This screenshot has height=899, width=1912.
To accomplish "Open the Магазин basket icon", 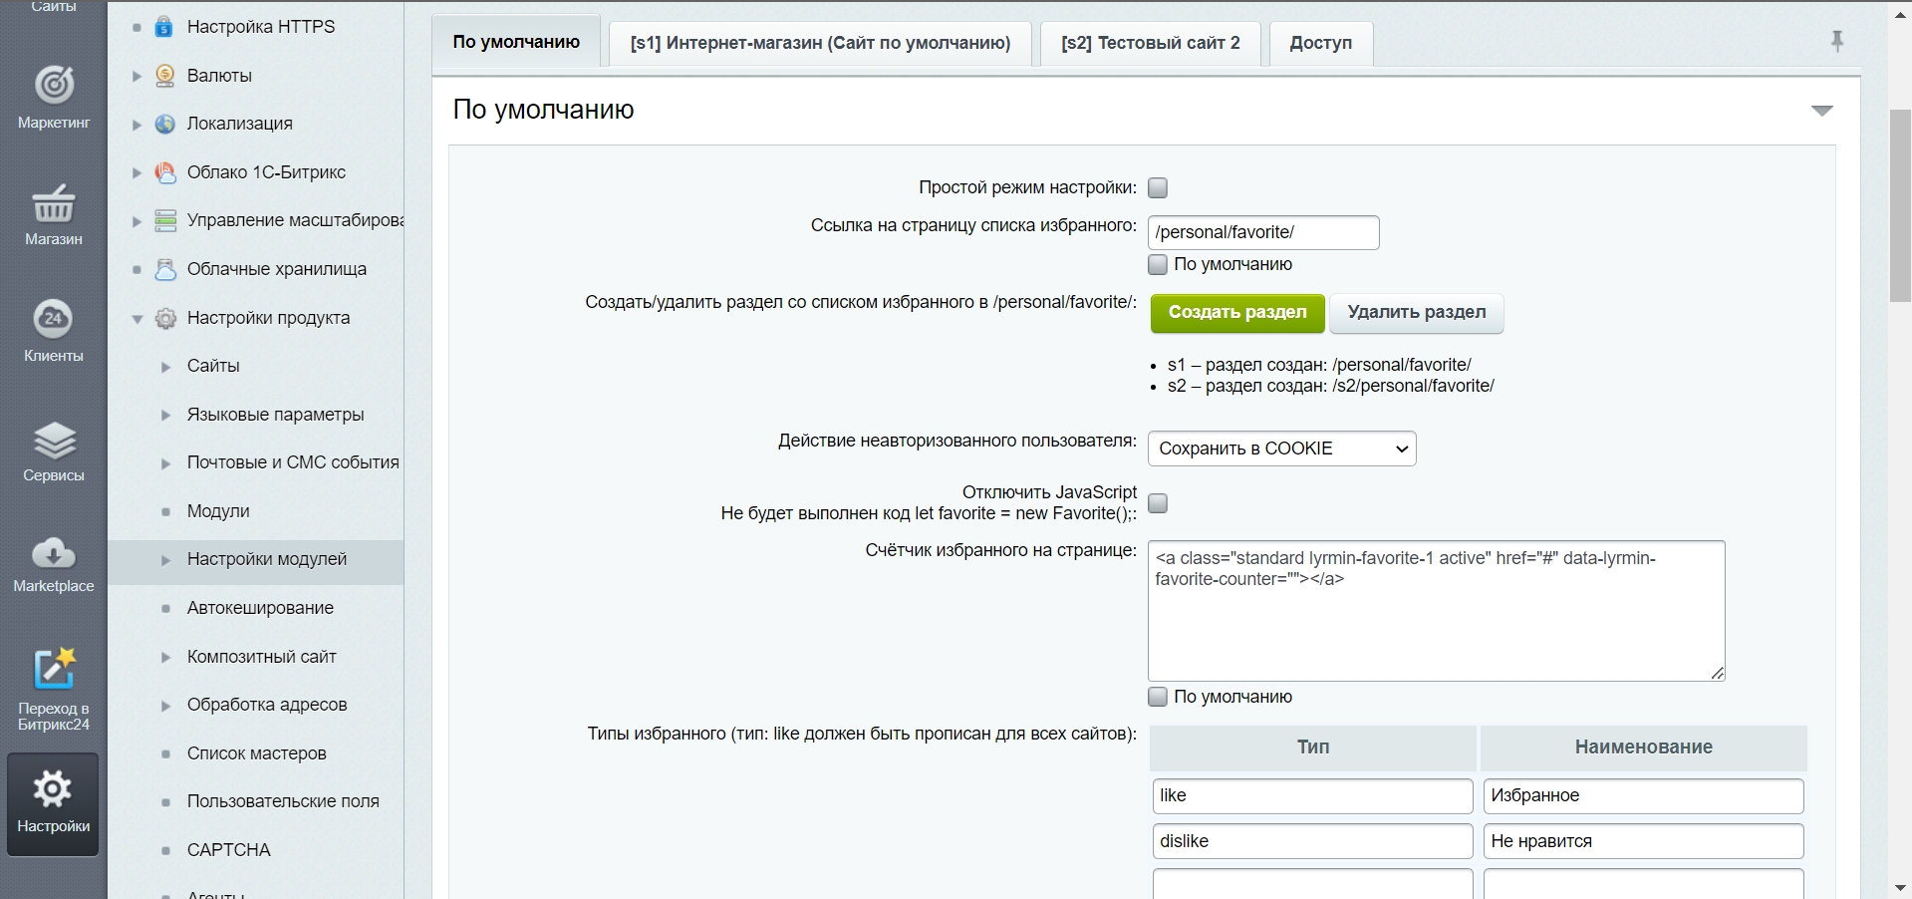I will coord(54,203).
